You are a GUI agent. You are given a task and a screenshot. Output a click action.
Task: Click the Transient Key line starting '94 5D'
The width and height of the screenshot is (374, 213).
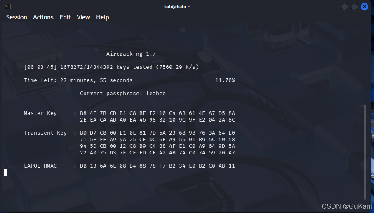(158, 146)
